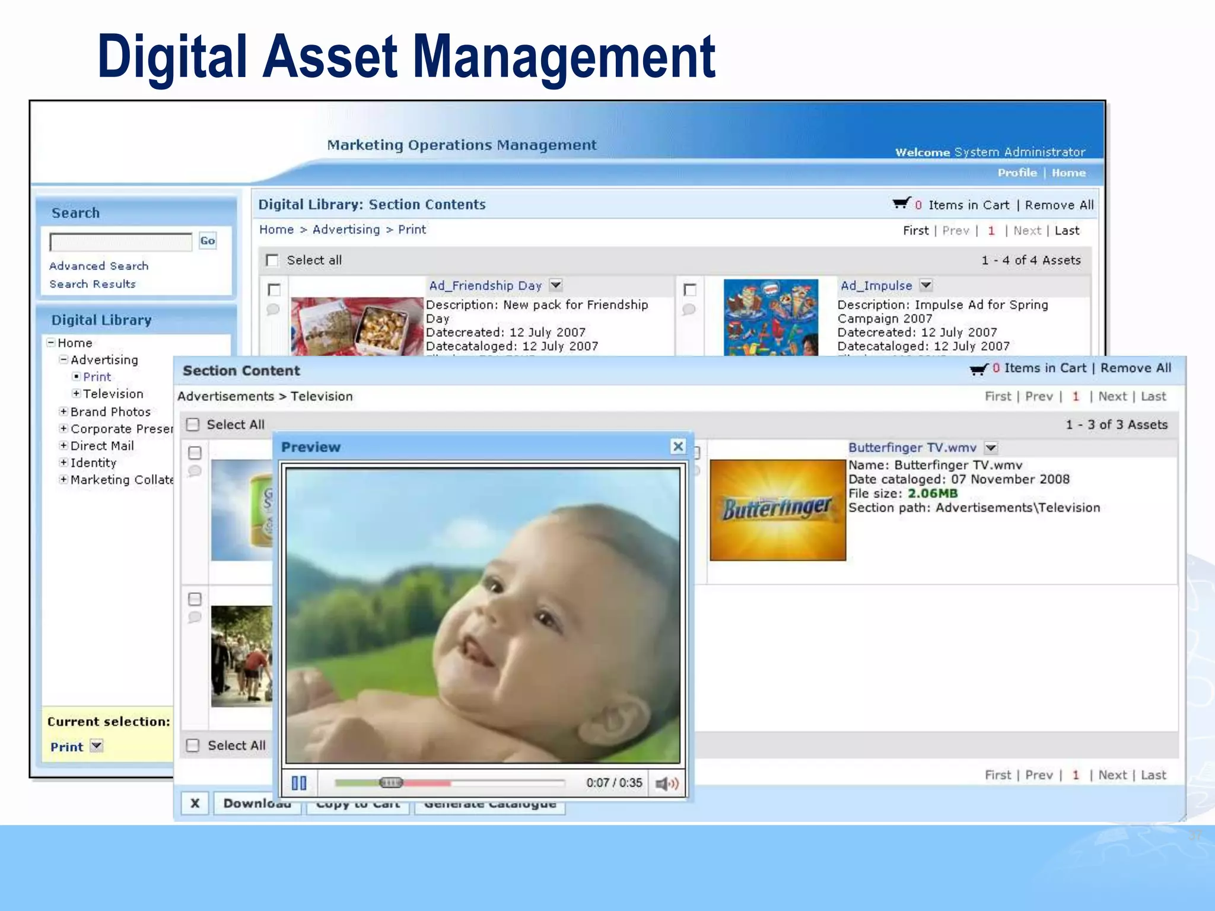Image resolution: width=1215 pixels, height=911 pixels.
Task: Select Print in the Digital Library tree
Action: [97, 377]
